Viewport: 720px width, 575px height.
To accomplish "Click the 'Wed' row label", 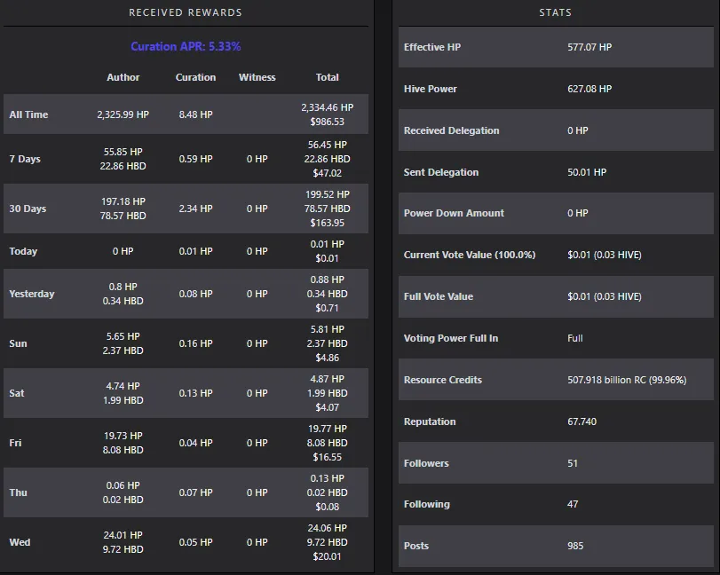I will pos(20,542).
